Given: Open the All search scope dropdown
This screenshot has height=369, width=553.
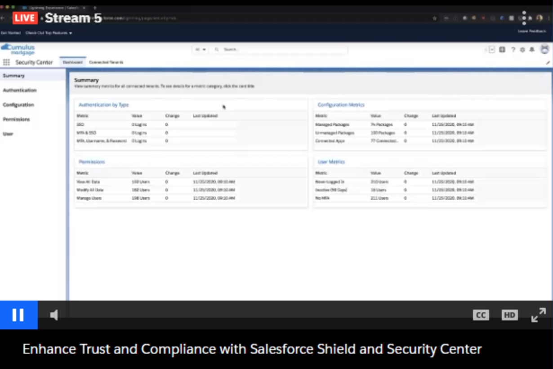Looking at the screenshot, I should click(x=201, y=49).
